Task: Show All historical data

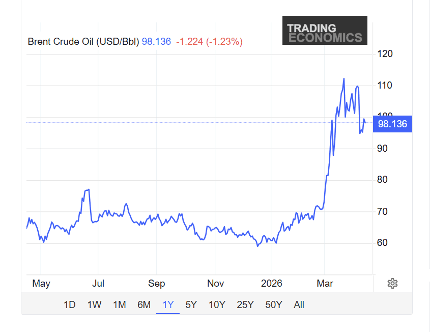Action: click(299, 304)
